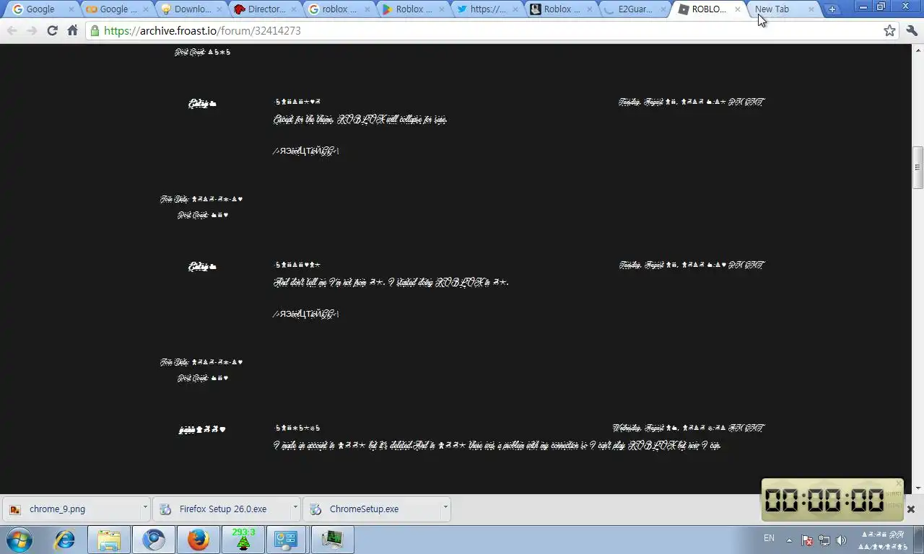Close the Director... tab
This screenshot has height=554, width=924.
coord(294,9)
